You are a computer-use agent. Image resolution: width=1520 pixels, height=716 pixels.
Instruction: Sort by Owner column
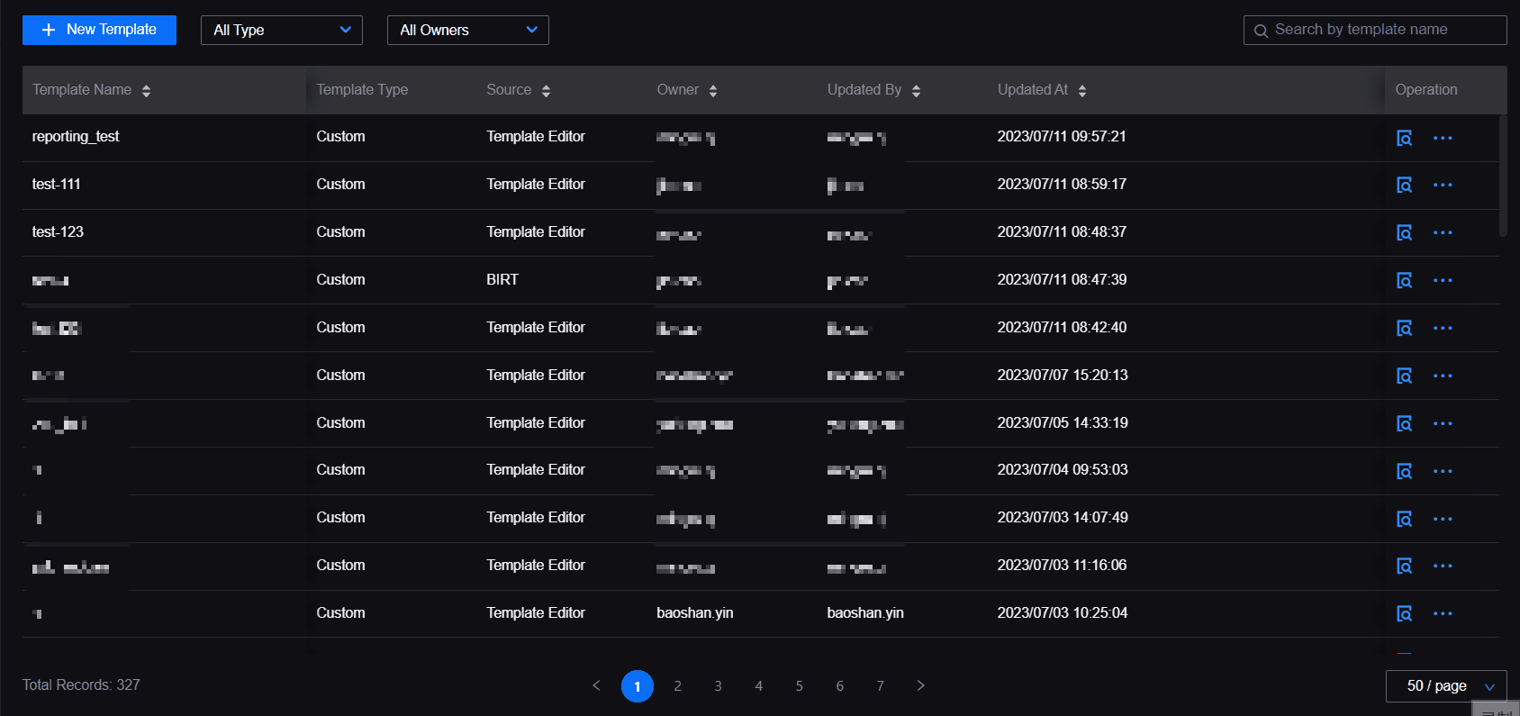(712, 90)
